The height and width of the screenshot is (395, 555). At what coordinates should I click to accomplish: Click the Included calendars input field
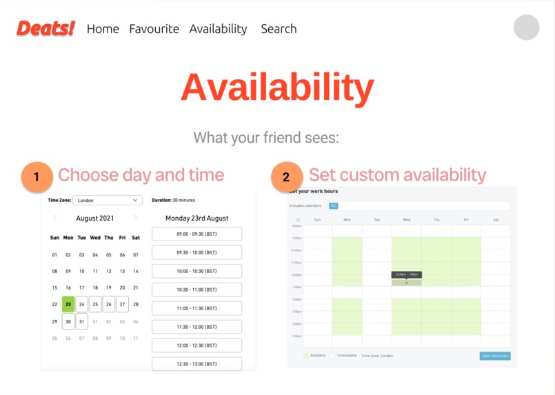419,205
